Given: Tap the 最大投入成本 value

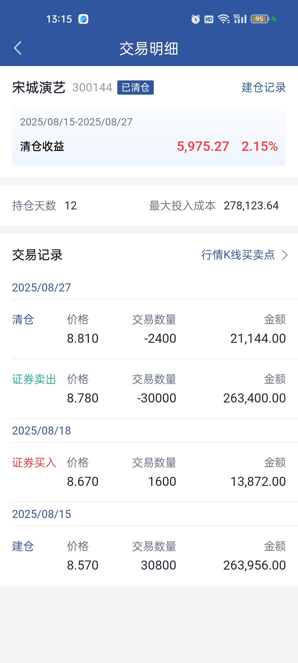Looking at the screenshot, I should point(251,206).
